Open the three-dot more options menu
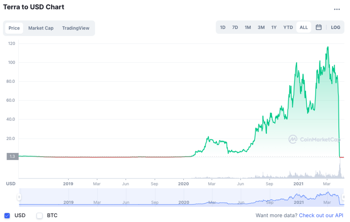This screenshot has height=222, width=350. 337,9
